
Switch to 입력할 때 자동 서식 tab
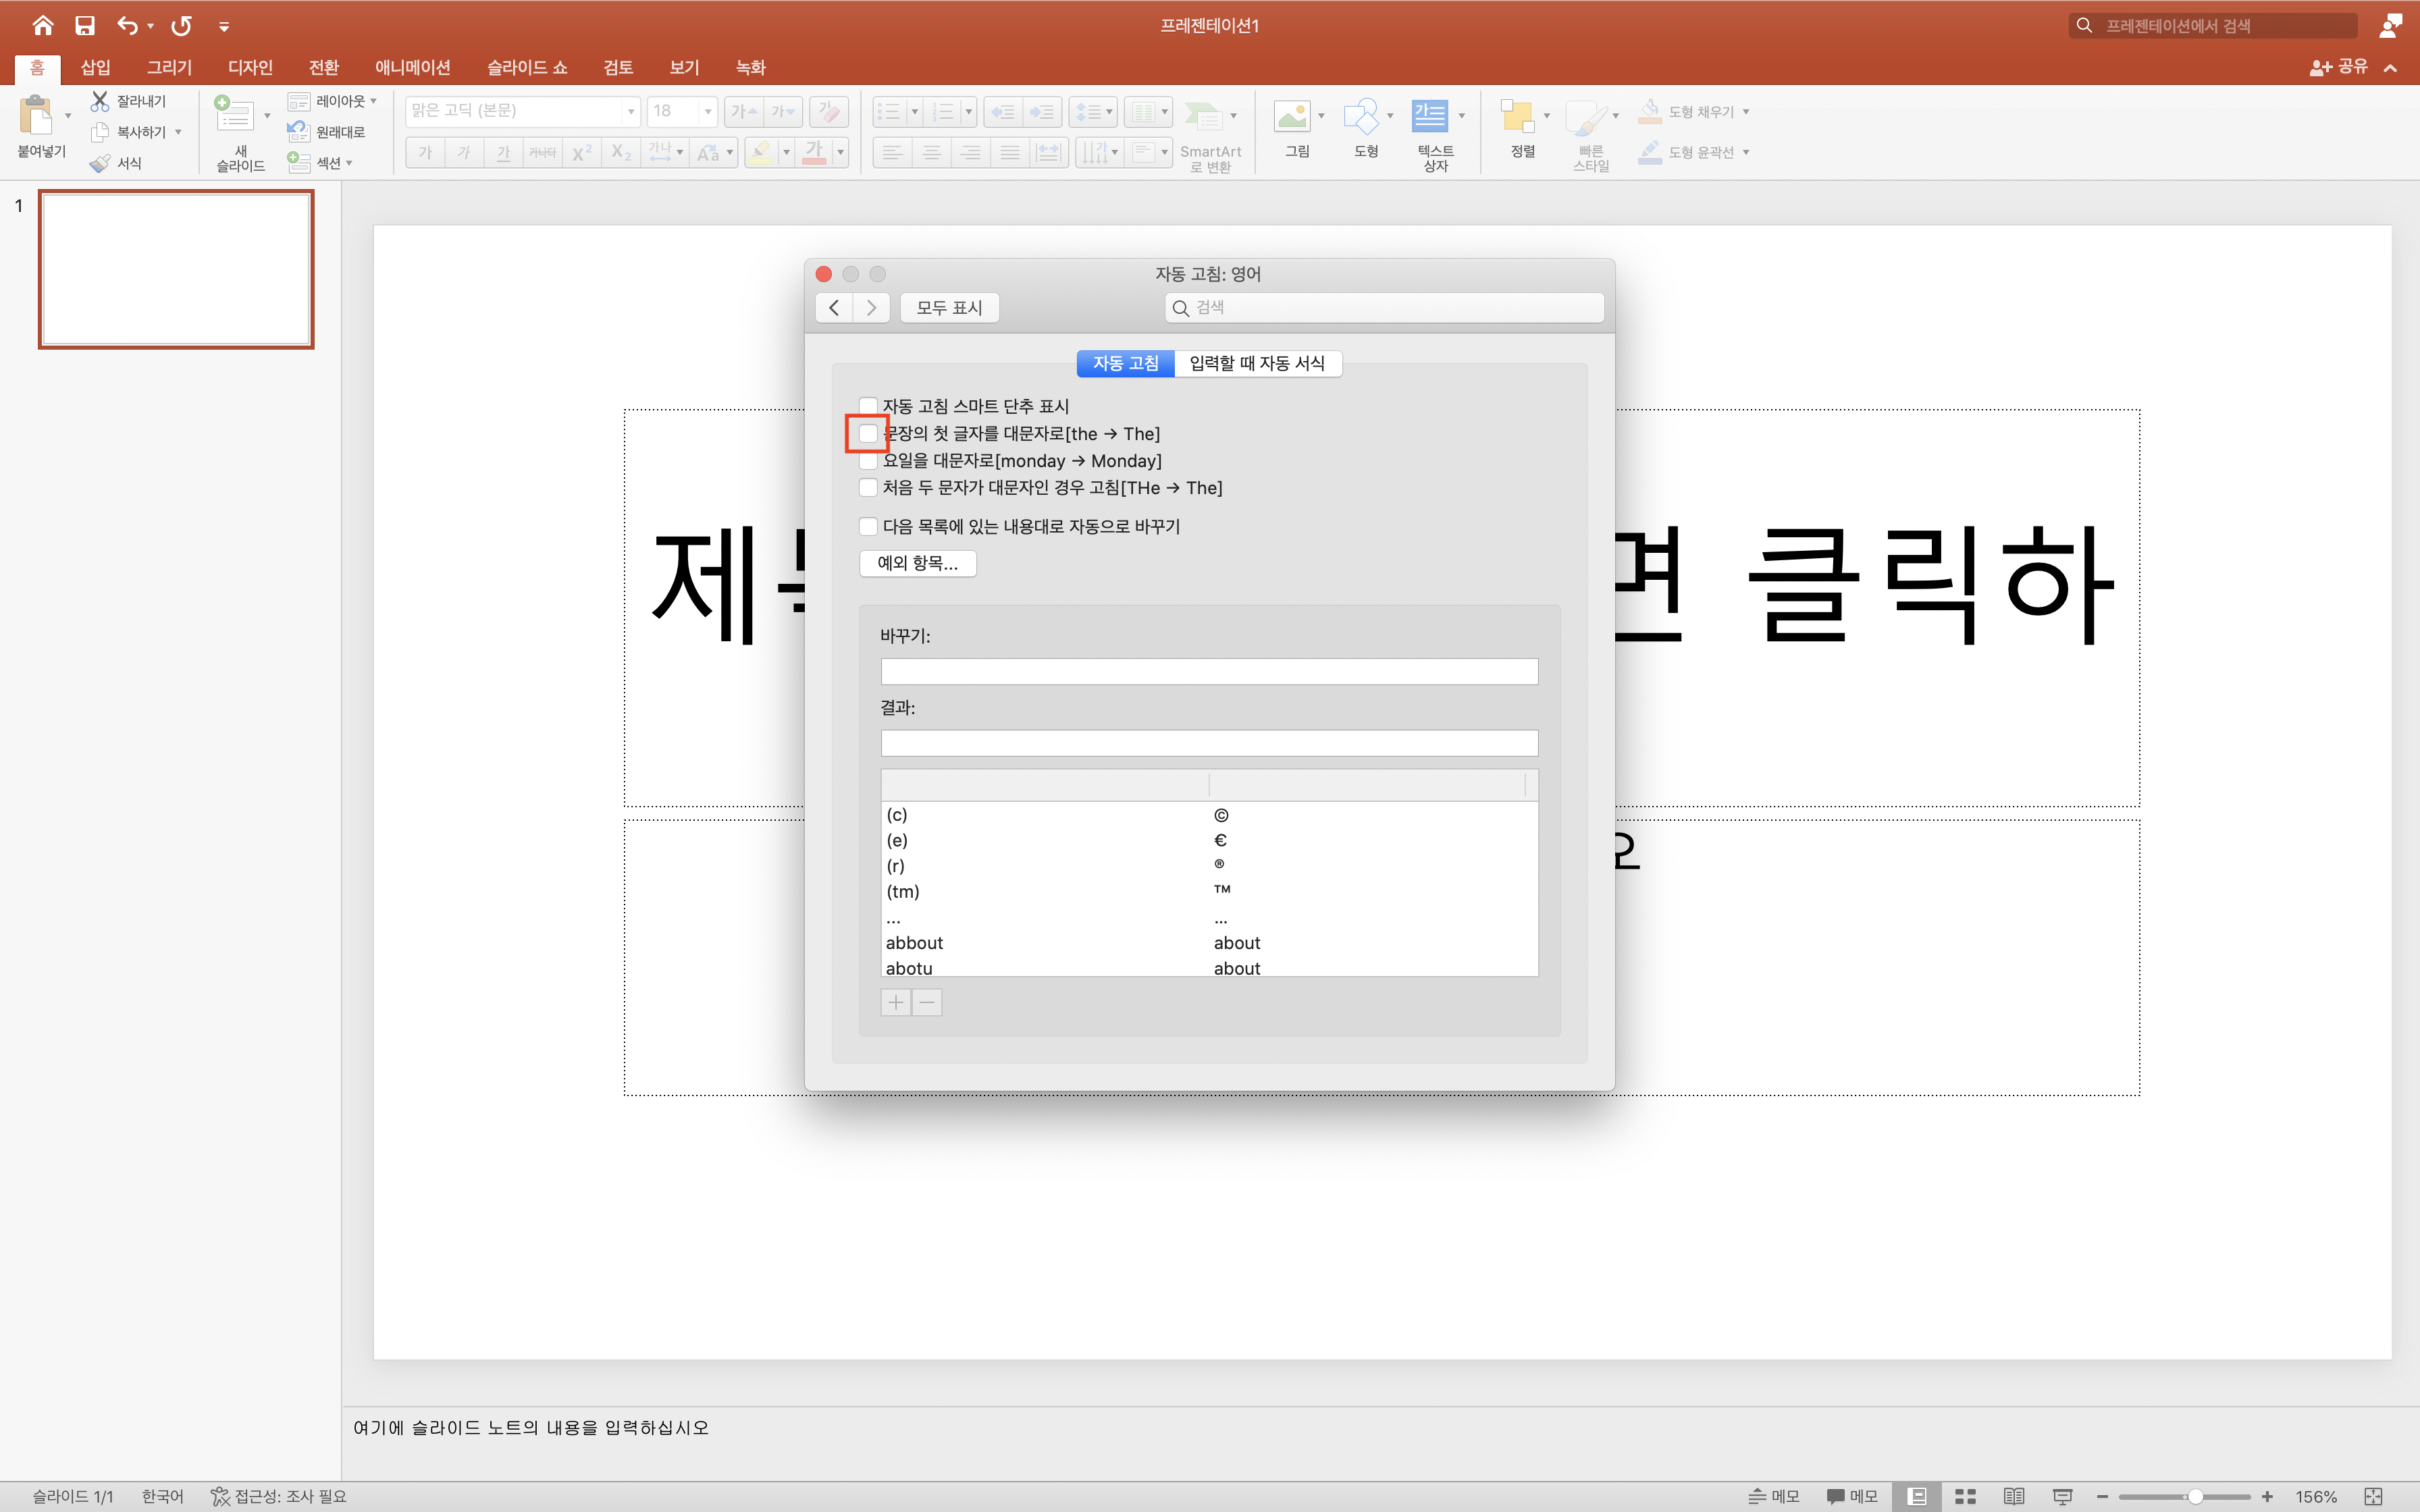(x=1257, y=363)
